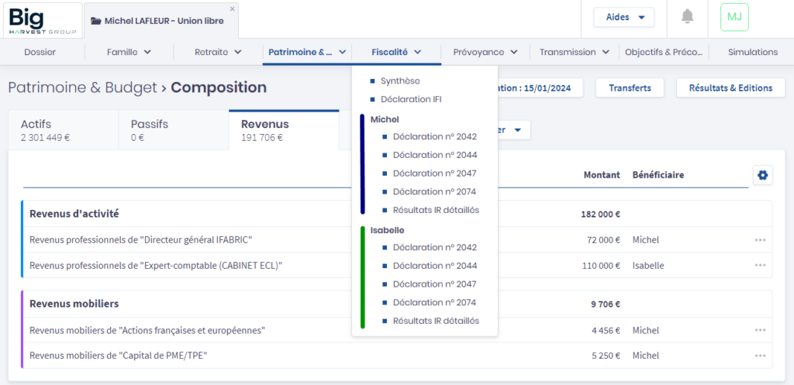Open options for Capital de PME/TPE row
Screen dimensions: 794x385
pyautogui.click(x=760, y=356)
